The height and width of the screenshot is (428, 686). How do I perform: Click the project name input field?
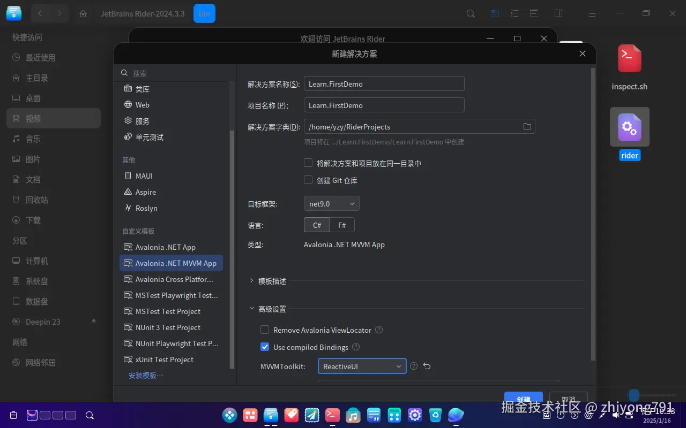click(x=384, y=105)
